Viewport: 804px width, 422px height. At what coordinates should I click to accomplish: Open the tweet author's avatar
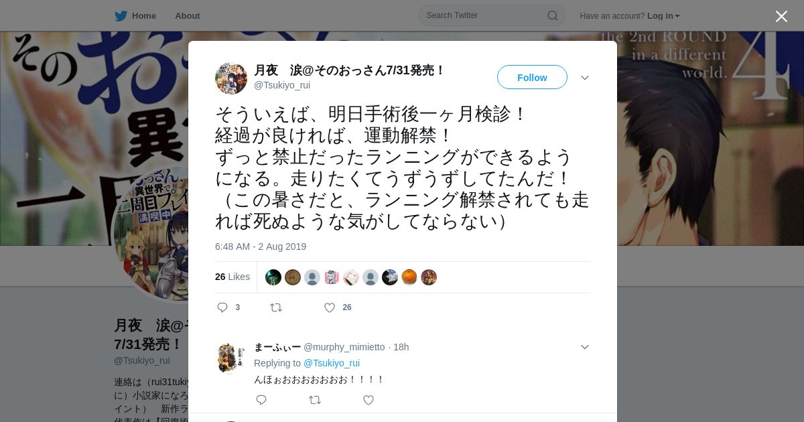(x=231, y=78)
